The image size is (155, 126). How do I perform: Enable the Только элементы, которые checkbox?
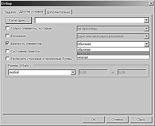8,28
